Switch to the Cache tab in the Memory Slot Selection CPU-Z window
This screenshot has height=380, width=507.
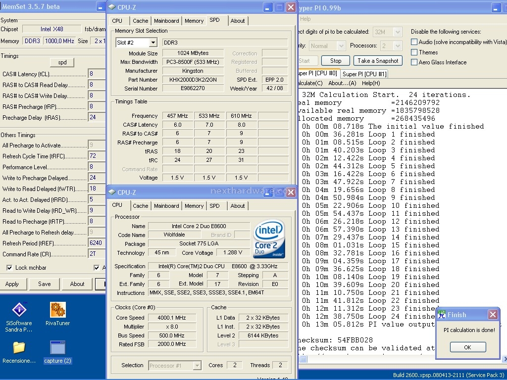[140, 21]
